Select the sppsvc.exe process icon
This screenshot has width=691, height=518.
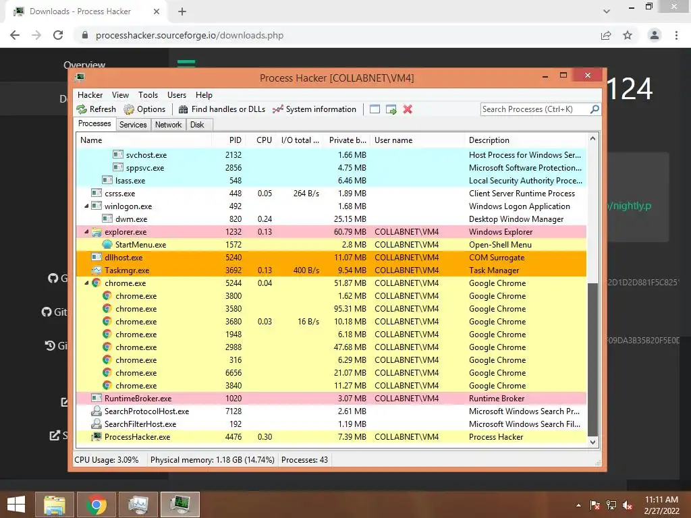(x=117, y=167)
